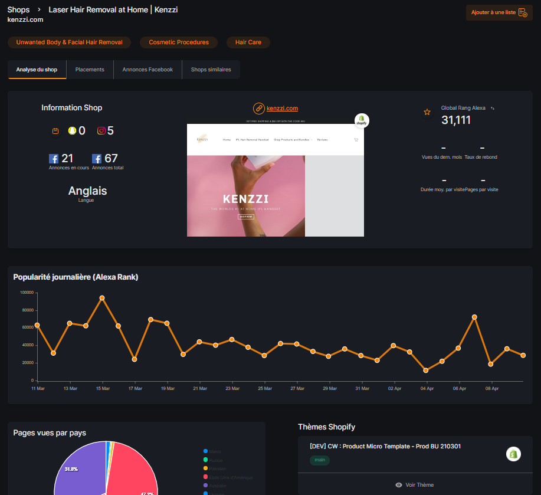Select the 06 Apr data point on the chart
The image size is (541, 495).
tap(458, 348)
